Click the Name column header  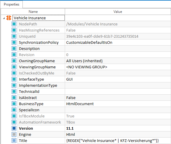(x=33, y=12)
